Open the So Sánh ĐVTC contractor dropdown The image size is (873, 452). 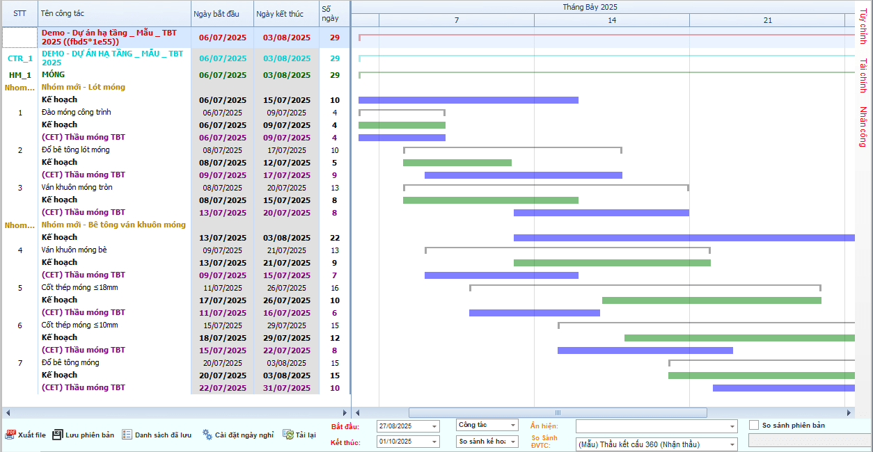732,444
